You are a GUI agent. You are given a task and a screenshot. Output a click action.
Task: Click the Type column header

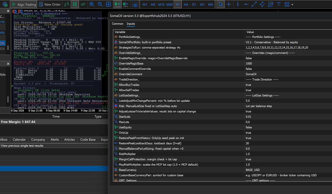98,116
